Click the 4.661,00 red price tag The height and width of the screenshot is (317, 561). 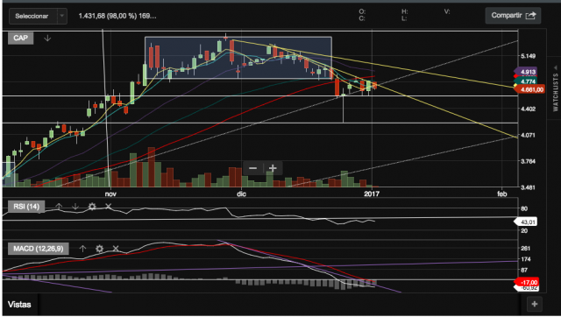pos(530,89)
